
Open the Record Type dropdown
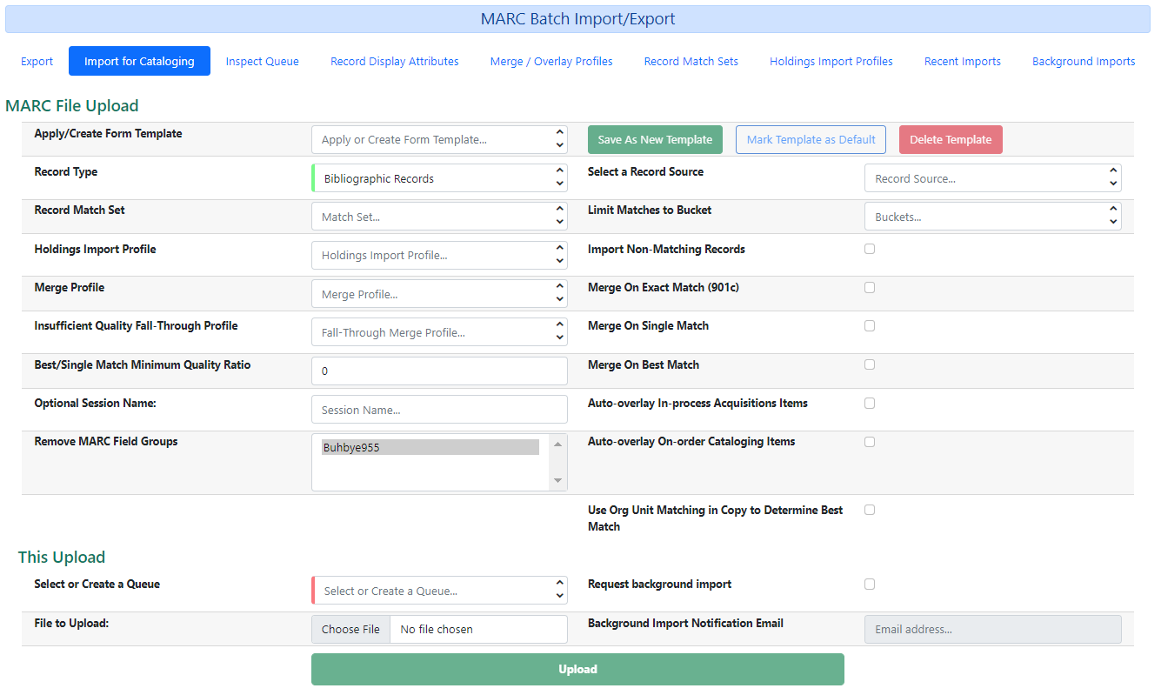coord(439,177)
